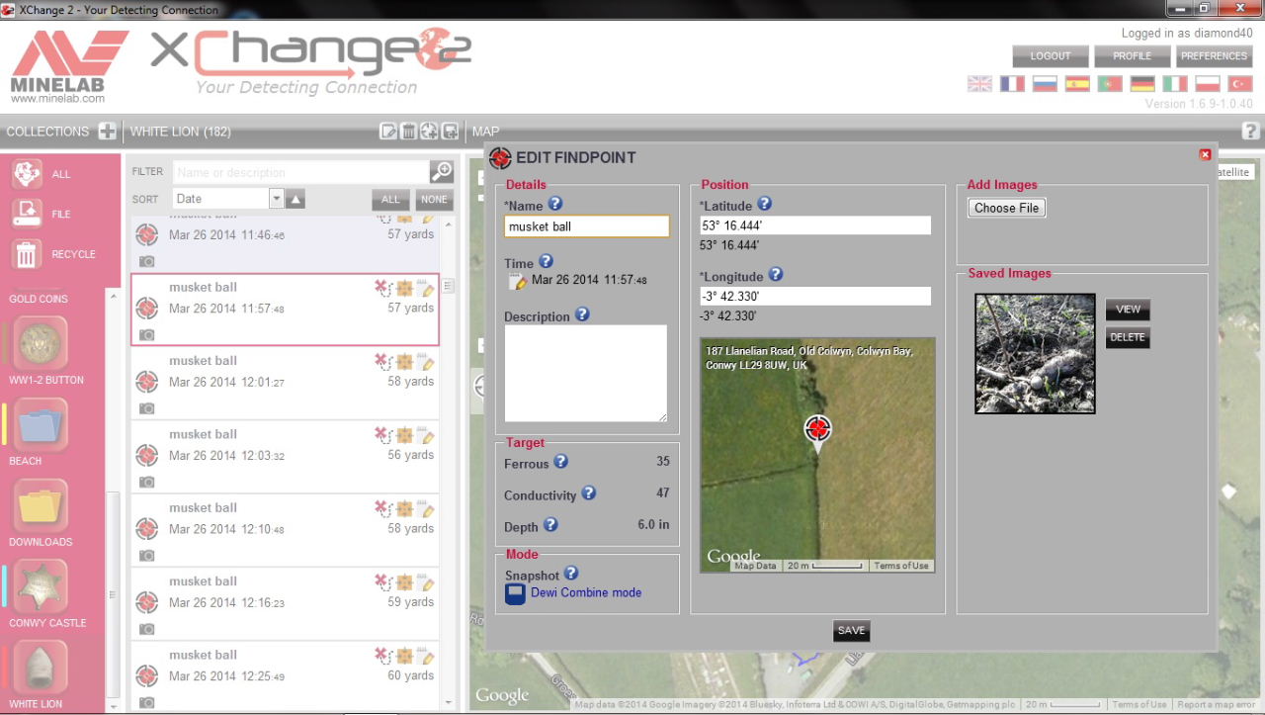Image resolution: width=1265 pixels, height=715 pixels.
Task: Open the Sort by Date dropdown
Action: [228, 199]
